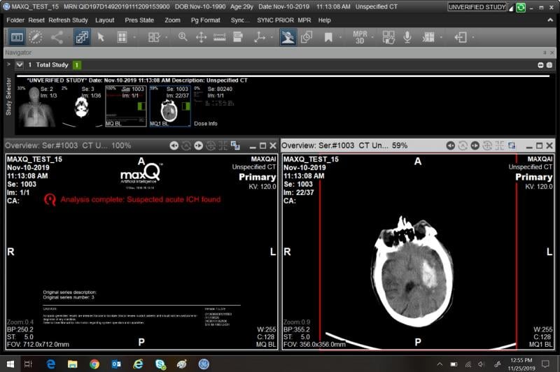This screenshot has width=560, height=372.
Task: Click the MPR 3D toolbar button
Action: [360, 37]
